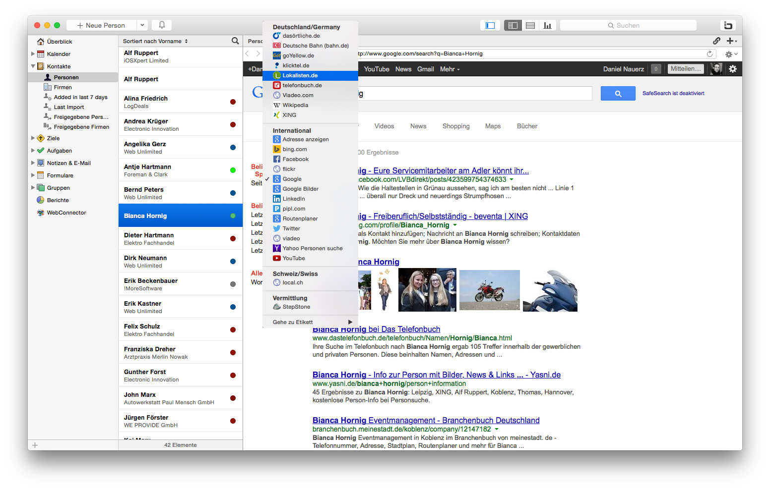The image size is (770, 490).
Task: Click the Mitteilen... button
Action: (686, 69)
